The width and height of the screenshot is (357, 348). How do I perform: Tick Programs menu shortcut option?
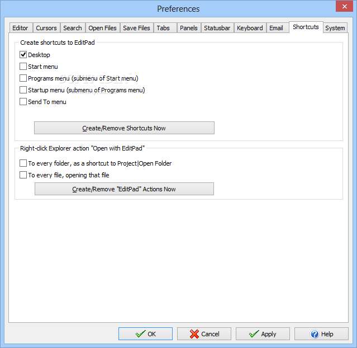(23, 78)
